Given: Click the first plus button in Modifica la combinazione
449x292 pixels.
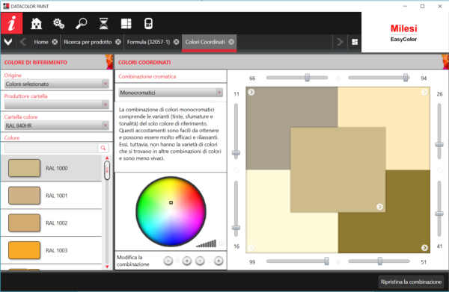Looking at the screenshot, I should (x=186, y=261).
